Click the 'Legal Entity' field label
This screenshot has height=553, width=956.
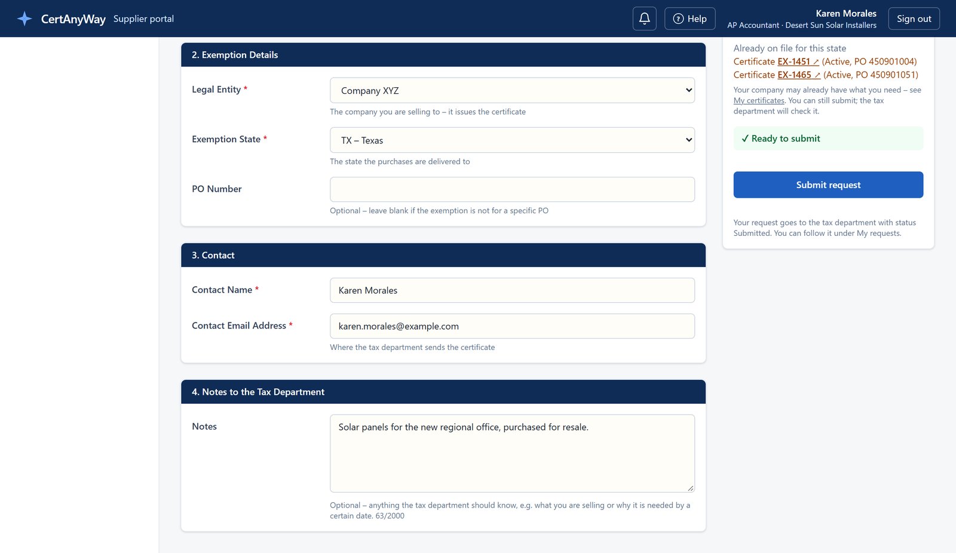pos(216,90)
